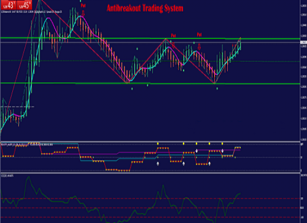This screenshot has height=223, width=307.
Task: Select the rightmost Put label on the chart
Action: tap(199, 35)
